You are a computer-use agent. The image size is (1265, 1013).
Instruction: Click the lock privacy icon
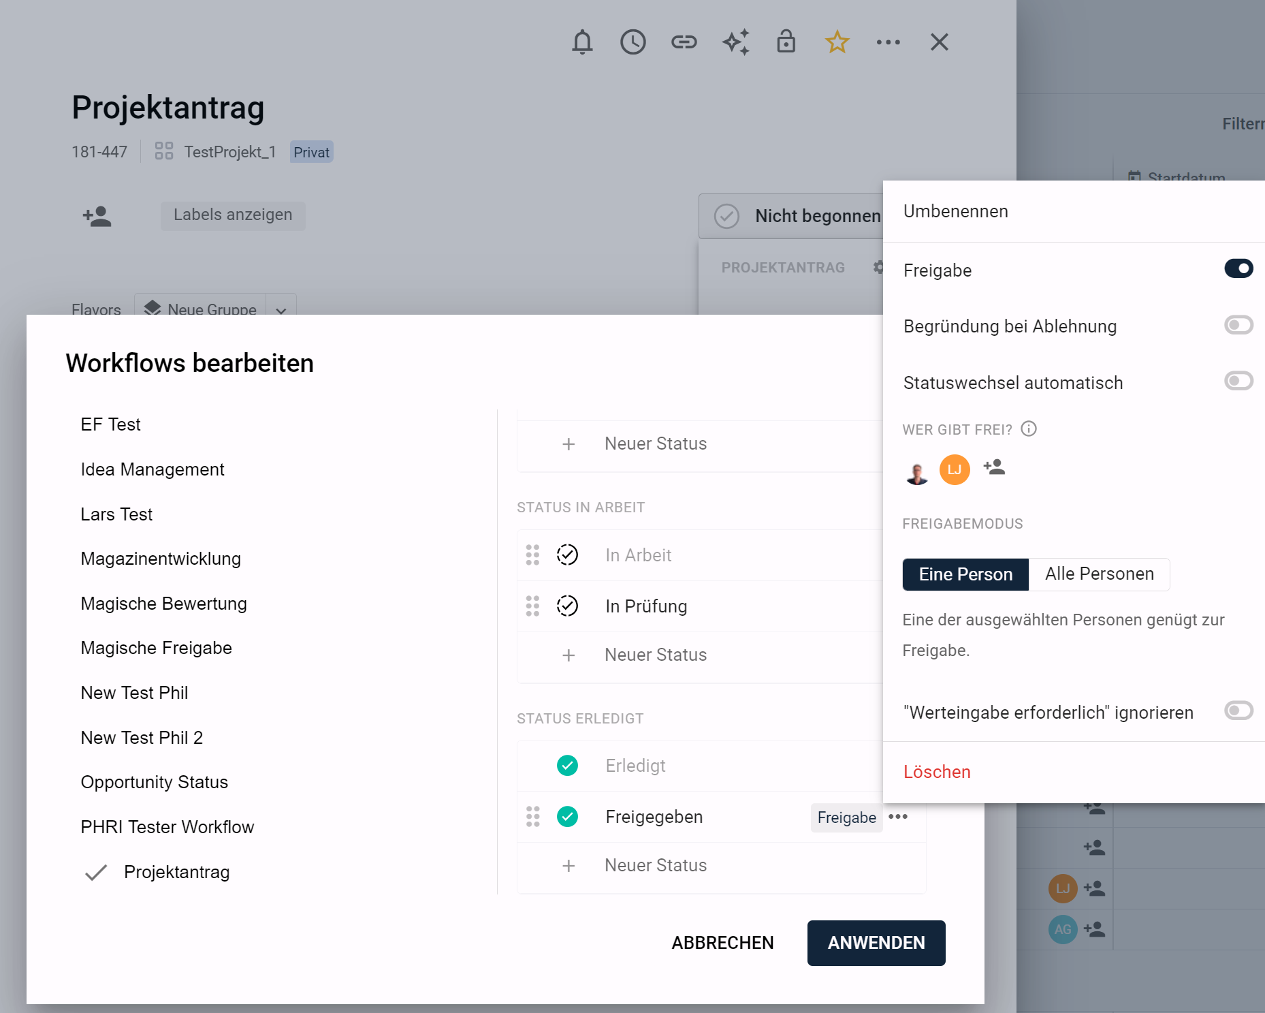[786, 42]
